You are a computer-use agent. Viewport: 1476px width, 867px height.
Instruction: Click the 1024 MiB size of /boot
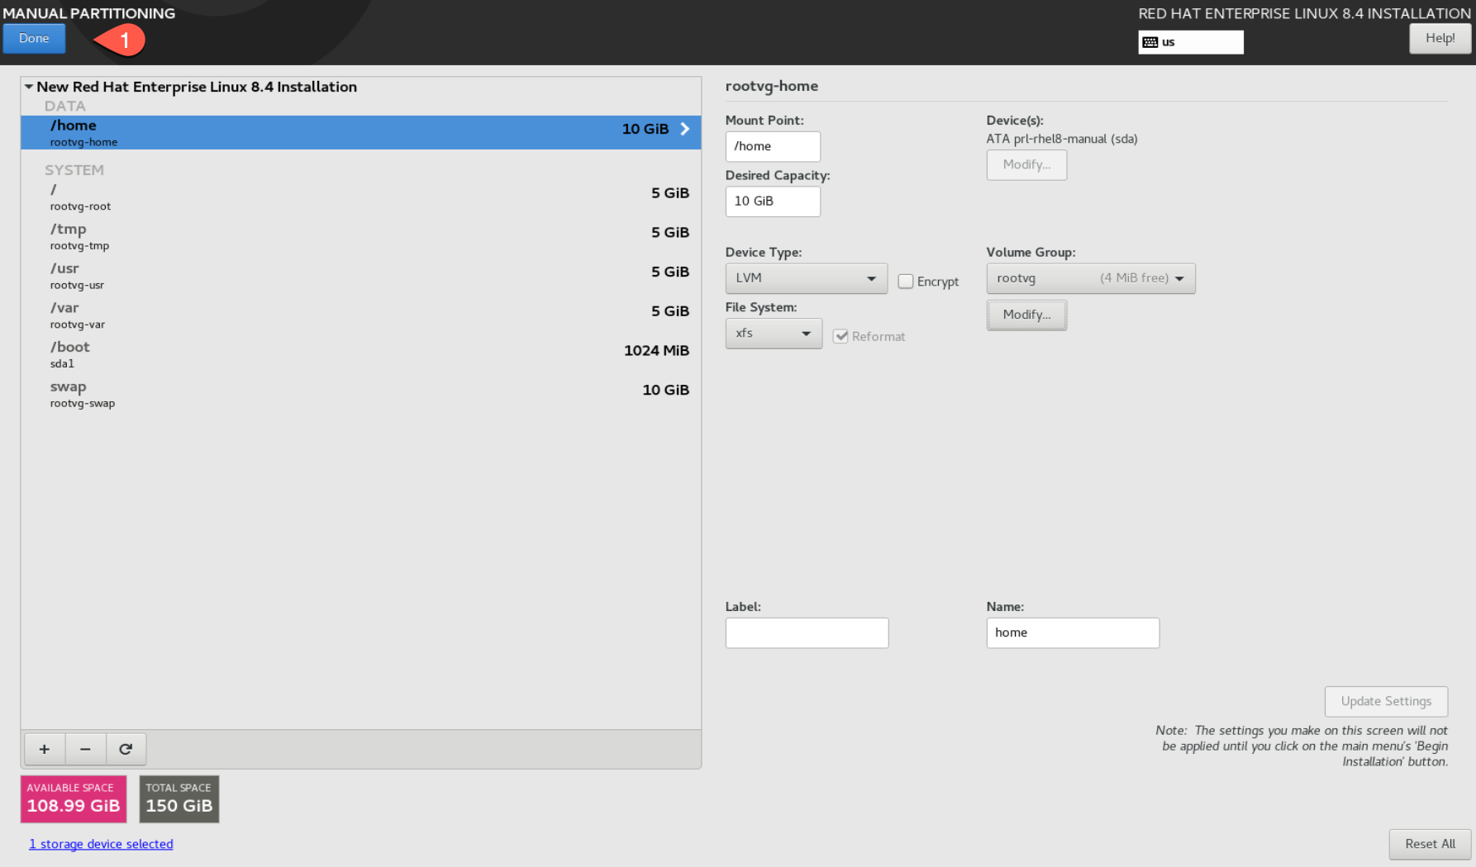click(656, 350)
